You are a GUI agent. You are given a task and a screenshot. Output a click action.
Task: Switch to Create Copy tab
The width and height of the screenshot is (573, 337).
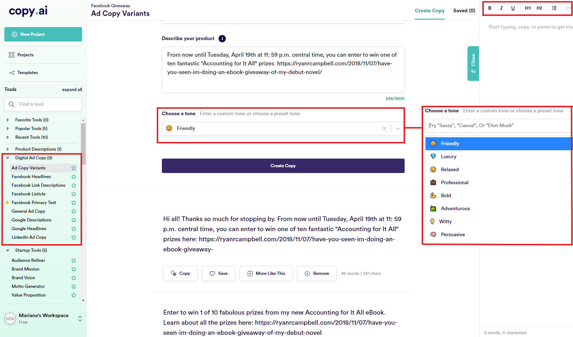point(430,10)
